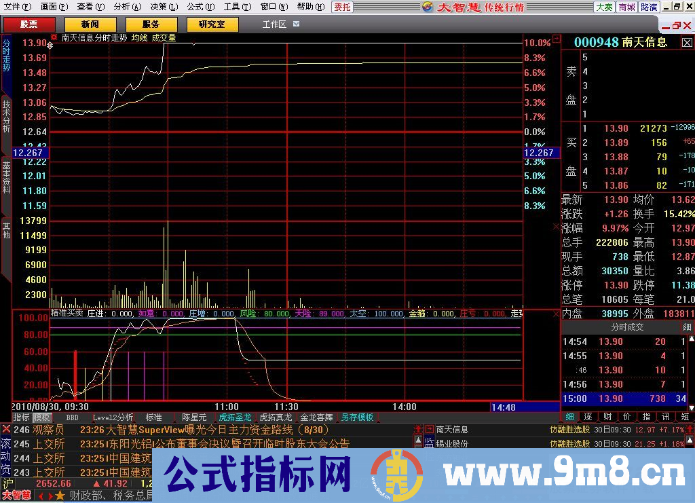This screenshot has height=503, width=695.
Task: Open the 分析 menu dropdown
Action: [127, 7]
